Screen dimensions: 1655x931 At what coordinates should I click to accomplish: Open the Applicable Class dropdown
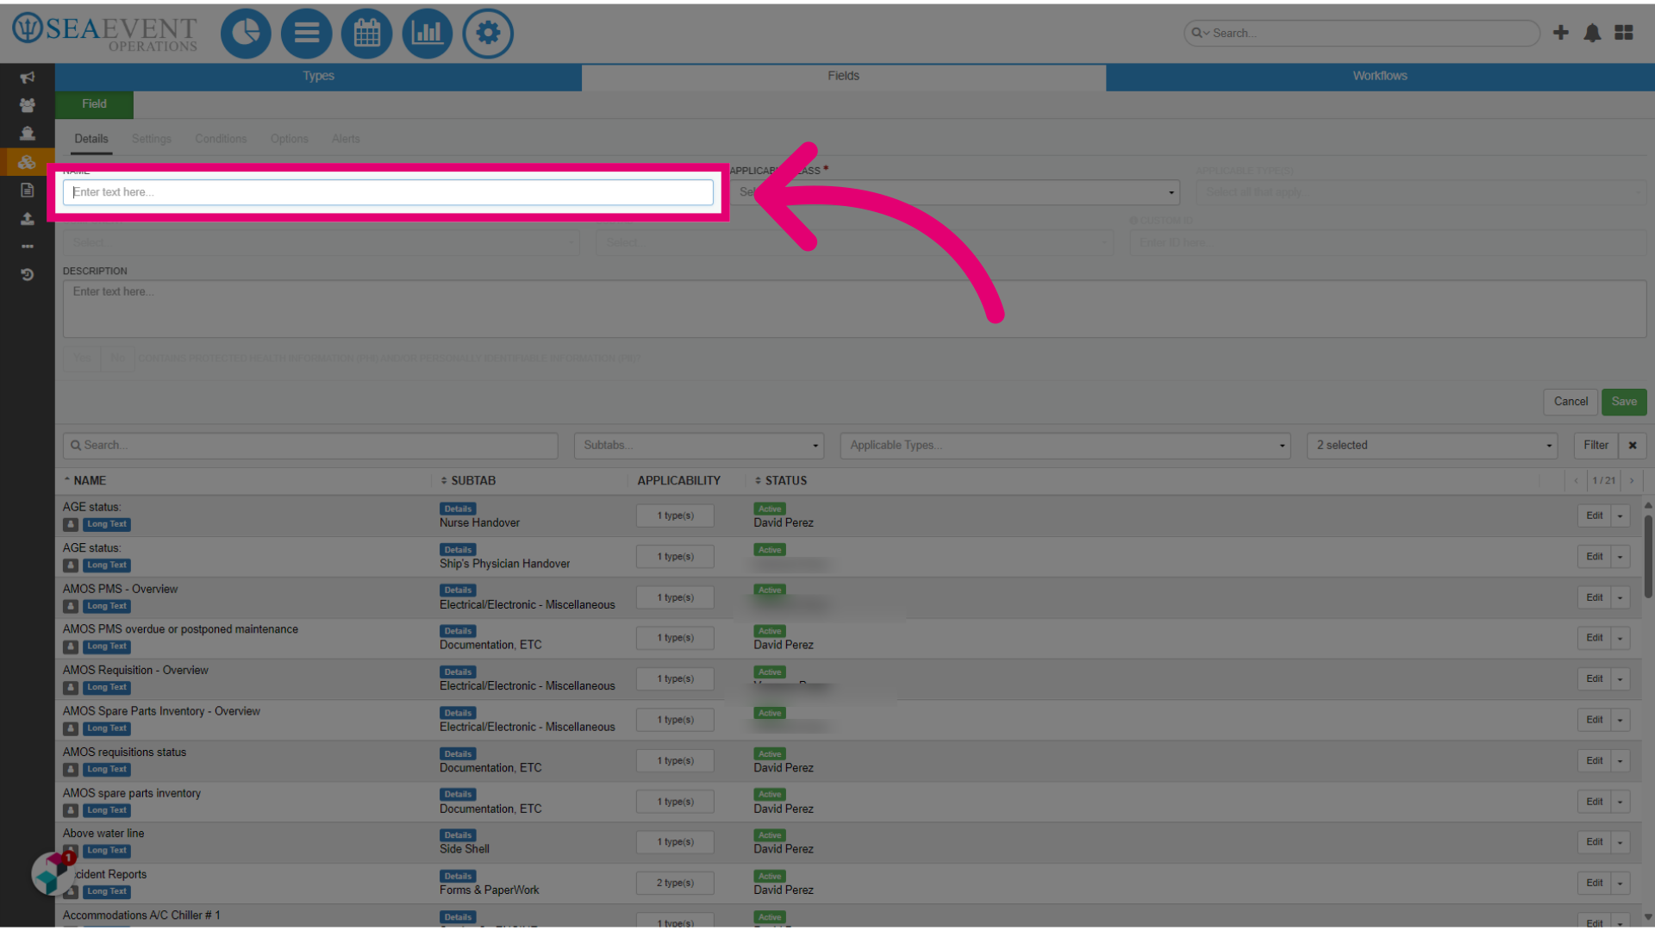[955, 192]
